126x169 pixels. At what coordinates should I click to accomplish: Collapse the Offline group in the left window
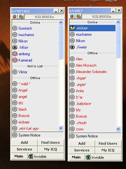click(x=35, y=78)
